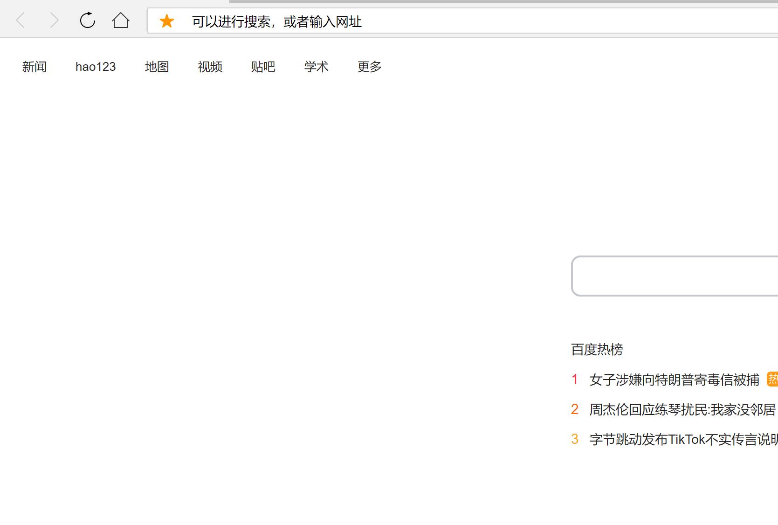This screenshot has width=778, height=525.
Task: Expand the 更多 menu
Action: pyautogui.click(x=369, y=67)
